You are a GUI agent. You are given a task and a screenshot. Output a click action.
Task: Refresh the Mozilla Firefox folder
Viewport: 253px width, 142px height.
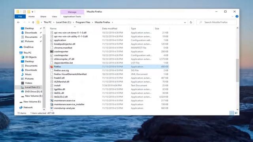[191, 22]
